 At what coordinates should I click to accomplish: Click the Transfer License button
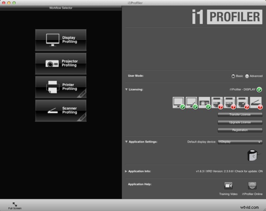[x=240, y=114]
